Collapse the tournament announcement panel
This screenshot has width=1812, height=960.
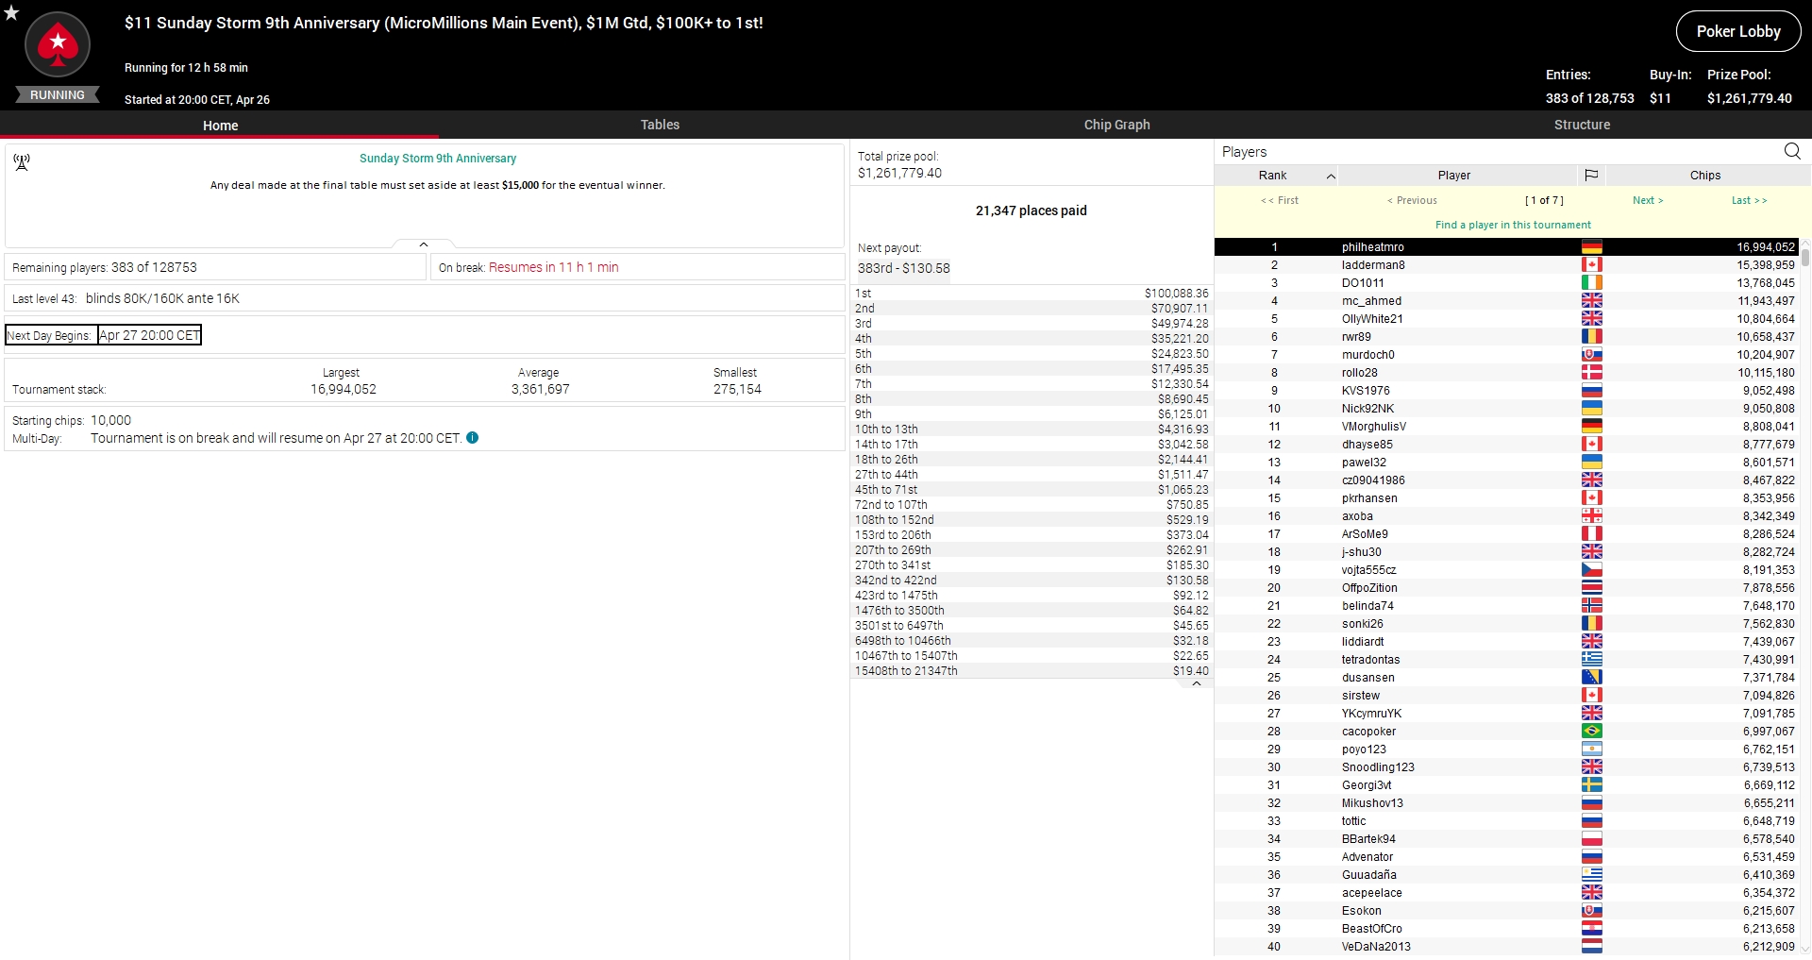pyautogui.click(x=424, y=244)
